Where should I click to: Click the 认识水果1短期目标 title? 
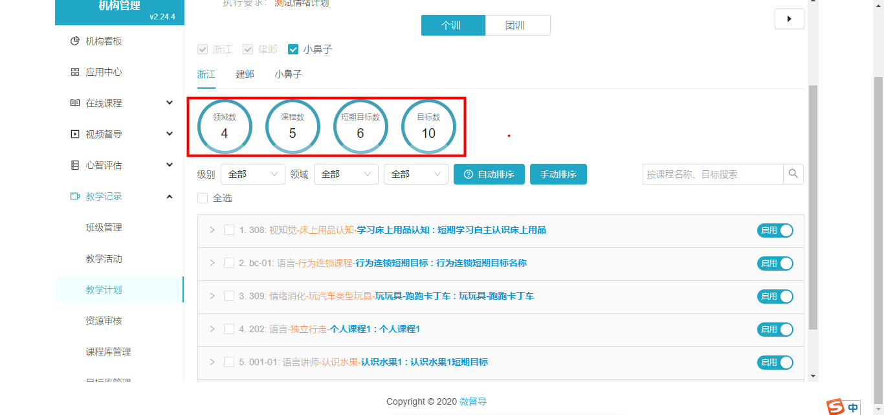point(449,362)
